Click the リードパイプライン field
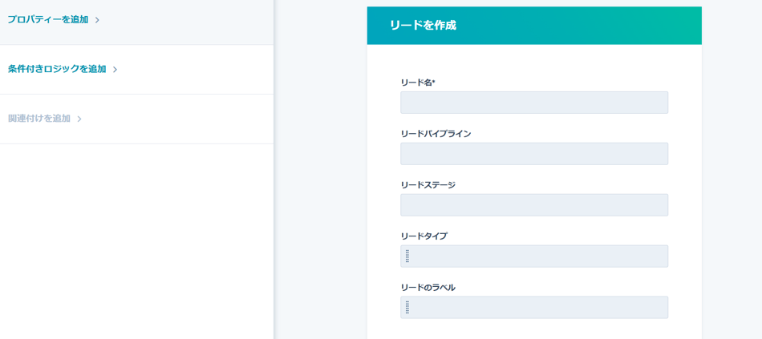The image size is (762, 339). click(x=534, y=154)
